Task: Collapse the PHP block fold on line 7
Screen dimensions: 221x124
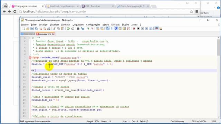Action: [x=30, y=58]
